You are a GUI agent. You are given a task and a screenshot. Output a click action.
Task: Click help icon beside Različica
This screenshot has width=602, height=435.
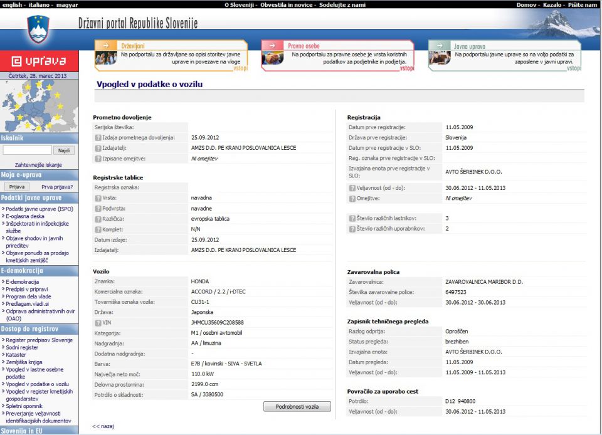(98, 219)
